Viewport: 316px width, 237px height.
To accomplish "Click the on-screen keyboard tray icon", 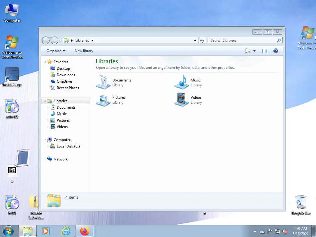I will point(262,231).
